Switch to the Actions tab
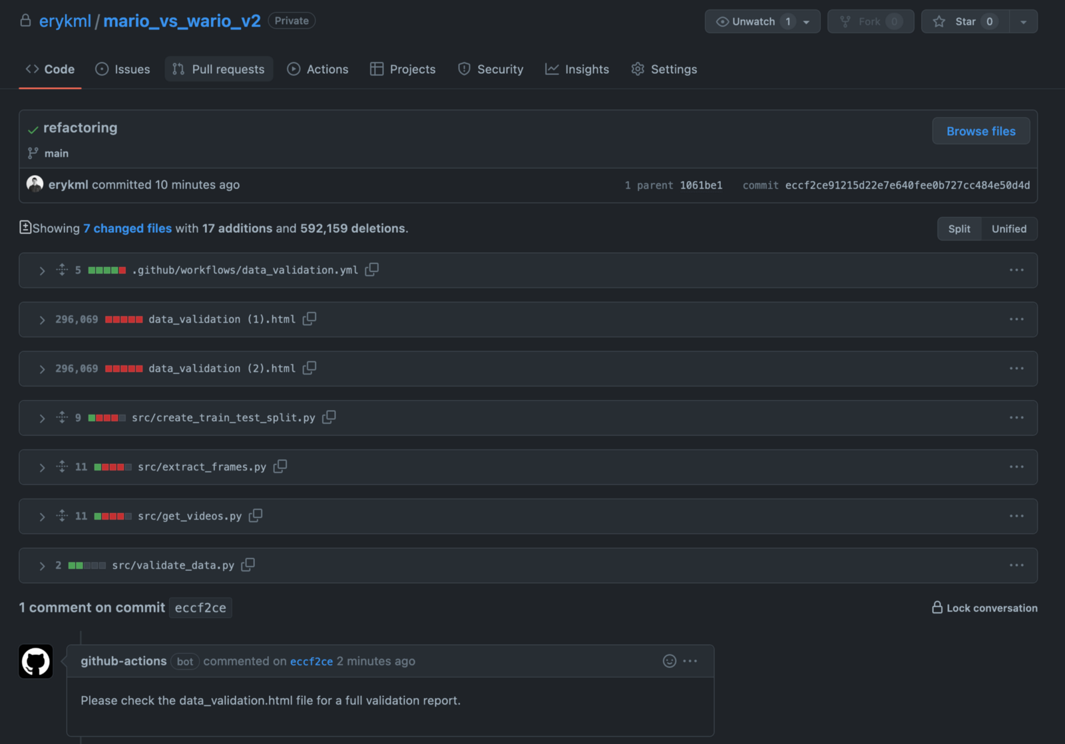 pos(318,69)
